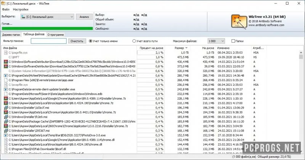Click the icon for Windows.edb file
Viewport: 305px width, 160px height.
coord(6,94)
